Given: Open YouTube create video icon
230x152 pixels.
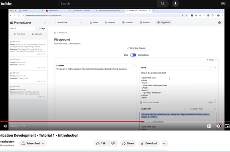Looking at the screenshot, I should pyautogui.click(x=223, y=4).
